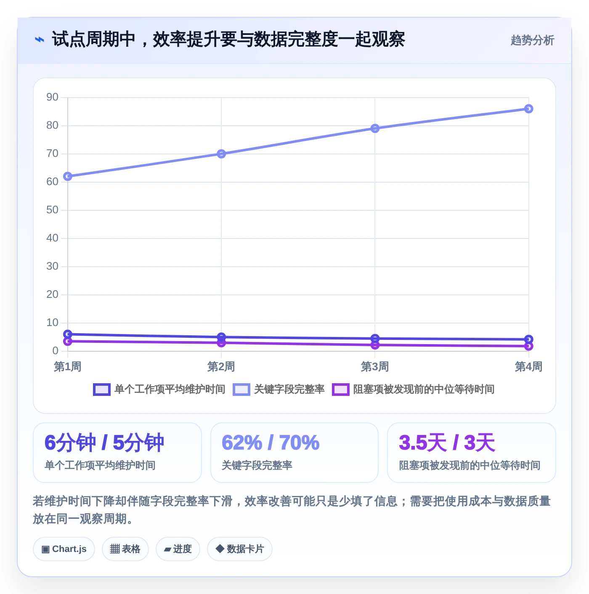Click the lightning icon beside the title
Viewport: 589px width, 594px height.
tap(39, 40)
